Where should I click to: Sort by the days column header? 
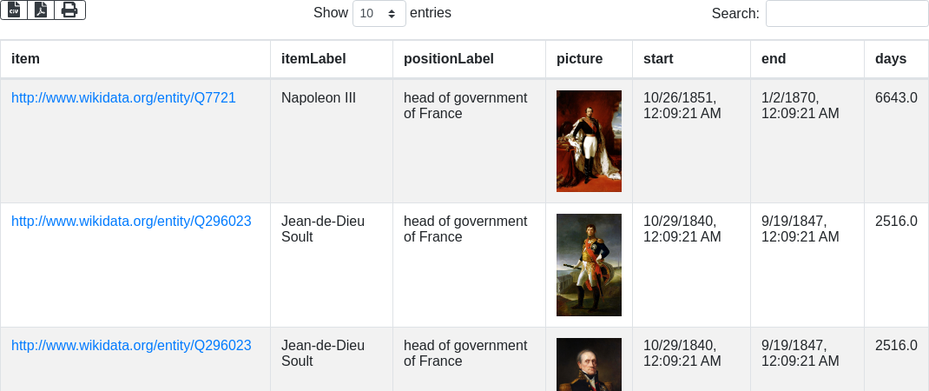(x=891, y=59)
